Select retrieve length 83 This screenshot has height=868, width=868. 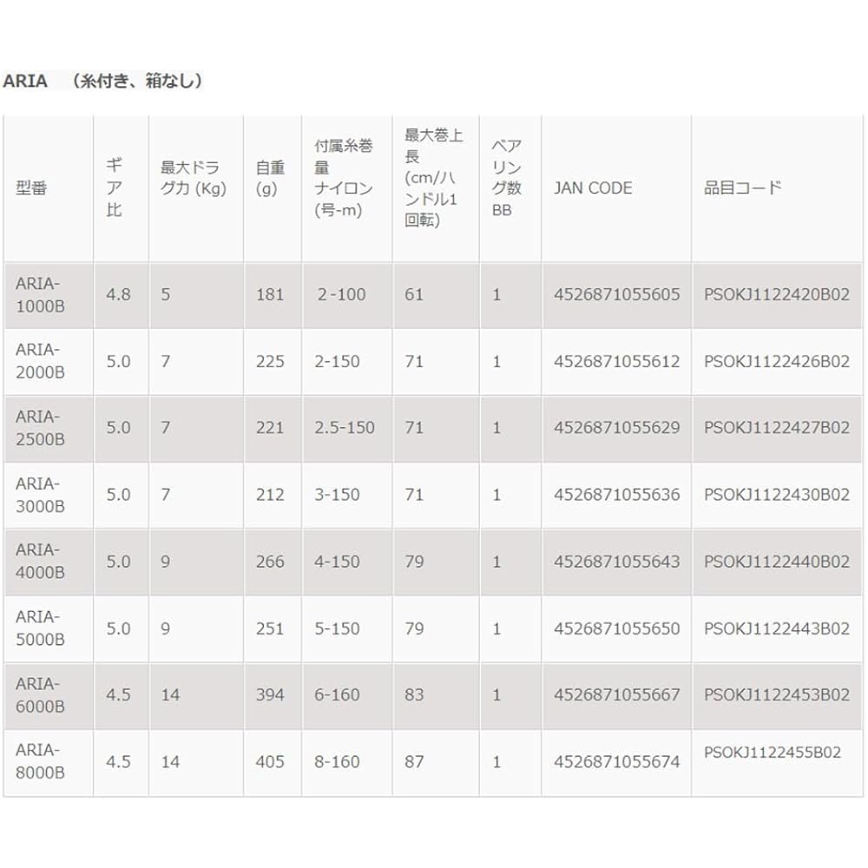click(413, 694)
